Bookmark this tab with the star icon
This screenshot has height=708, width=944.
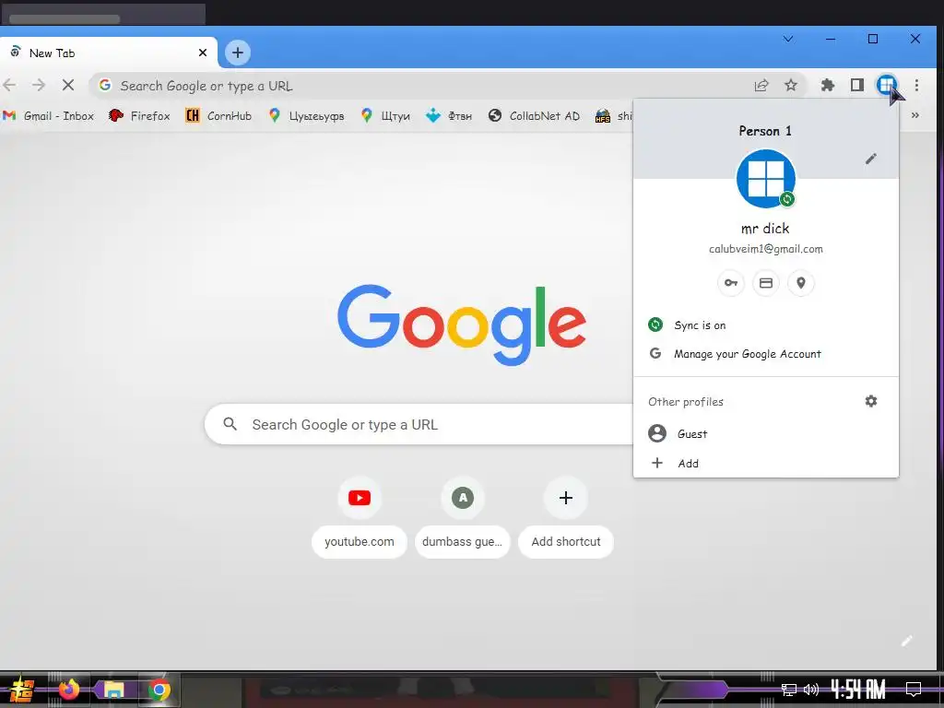click(x=790, y=86)
